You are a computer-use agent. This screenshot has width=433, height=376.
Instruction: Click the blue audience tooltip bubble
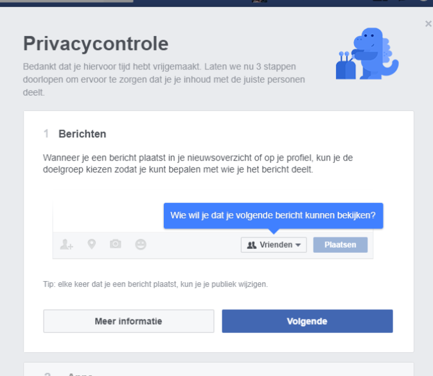click(273, 216)
